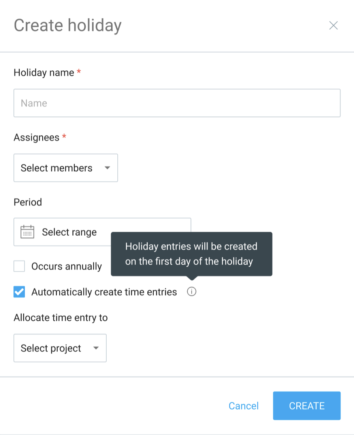Click the Allocate time entry to label
354x435 pixels.
point(61,318)
